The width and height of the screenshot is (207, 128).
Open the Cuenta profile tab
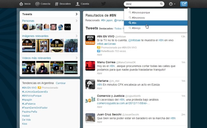click(82, 4)
